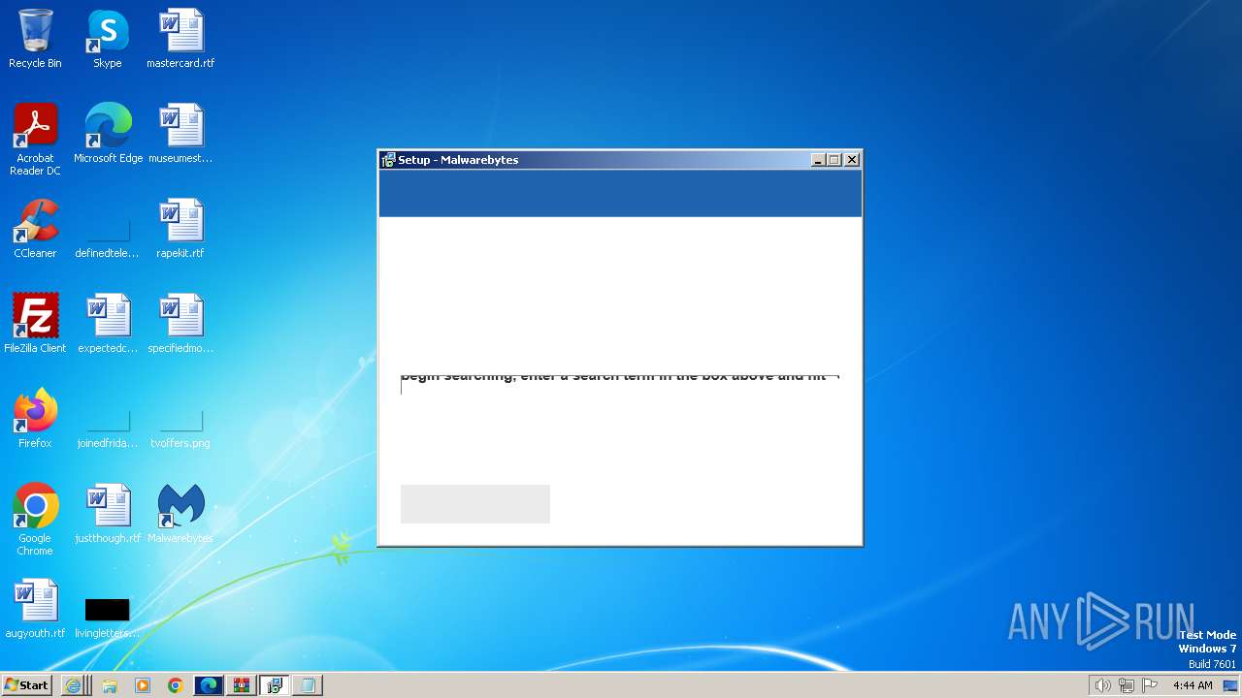This screenshot has width=1242, height=698.
Task: Select the augyouth.rtf document icon
Action: pos(35,609)
